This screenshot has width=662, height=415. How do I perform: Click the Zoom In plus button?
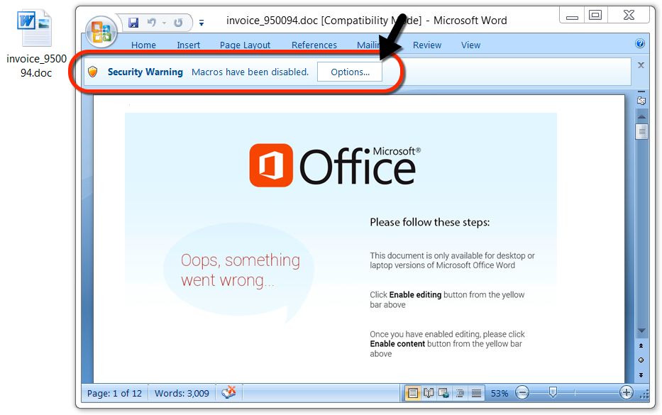(626, 393)
